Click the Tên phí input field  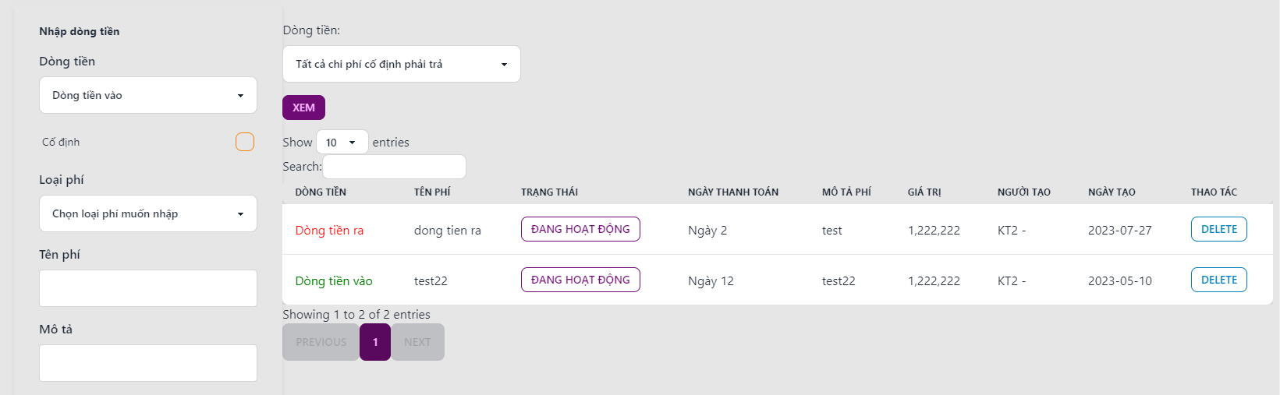tap(148, 288)
